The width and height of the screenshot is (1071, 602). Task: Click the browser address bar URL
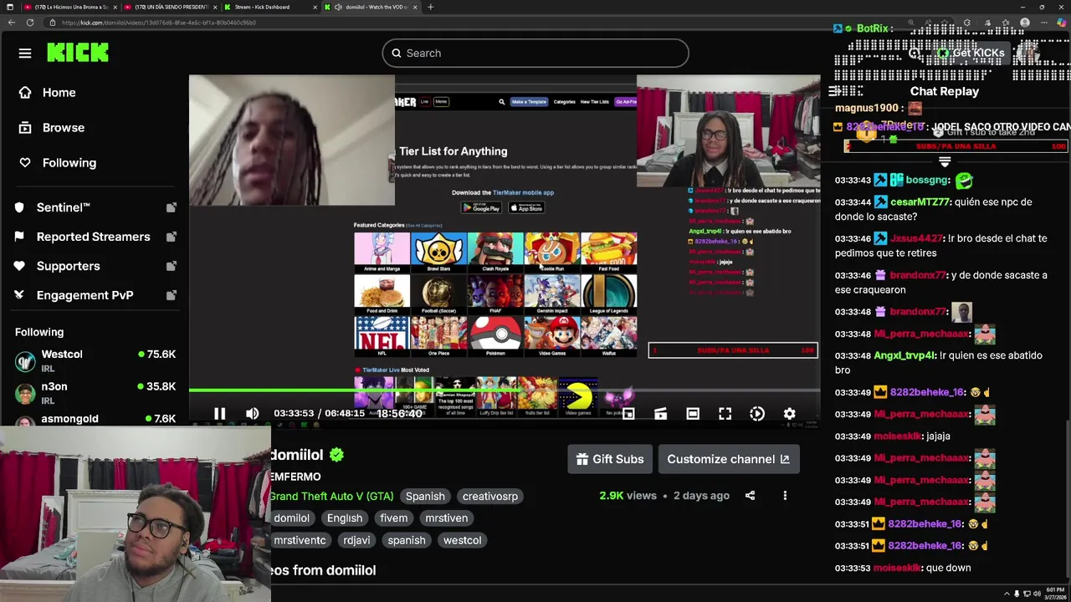(x=159, y=23)
